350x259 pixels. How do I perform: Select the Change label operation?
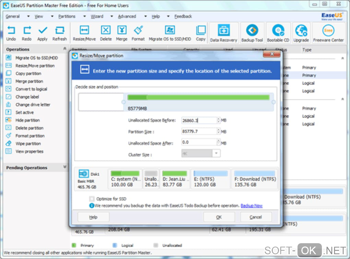pos(23,97)
